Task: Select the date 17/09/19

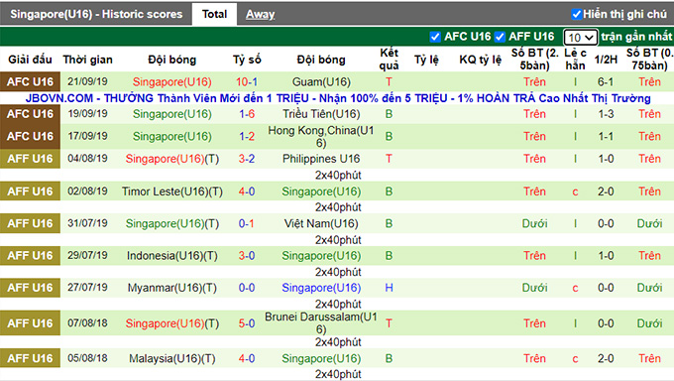Action: click(x=87, y=136)
